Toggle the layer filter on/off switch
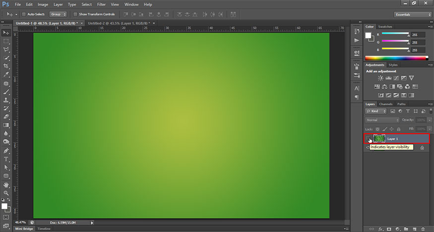Screen dimensions: 434x232 coord(431,111)
